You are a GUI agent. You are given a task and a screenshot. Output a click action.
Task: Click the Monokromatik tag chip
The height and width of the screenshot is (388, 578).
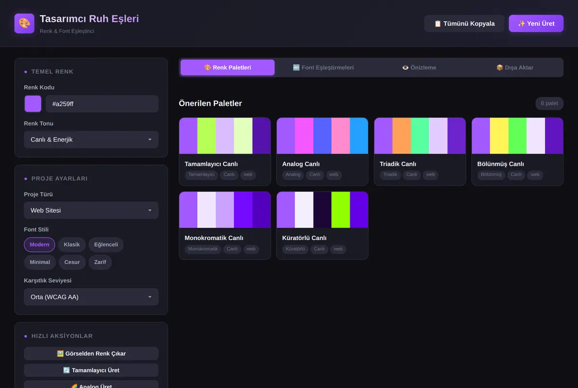pos(203,249)
